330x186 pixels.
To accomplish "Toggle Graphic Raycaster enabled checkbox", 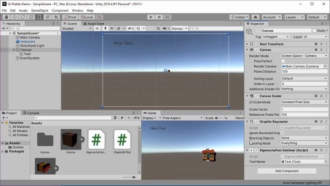I will click(257, 122).
